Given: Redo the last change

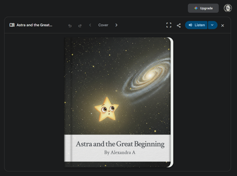Looking at the screenshot, I should 80,26.
